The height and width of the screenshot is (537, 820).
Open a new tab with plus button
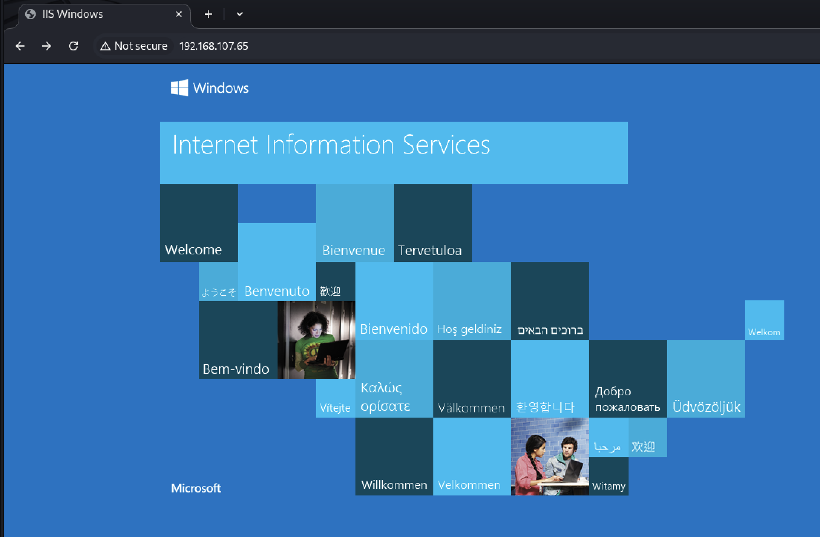tap(209, 14)
